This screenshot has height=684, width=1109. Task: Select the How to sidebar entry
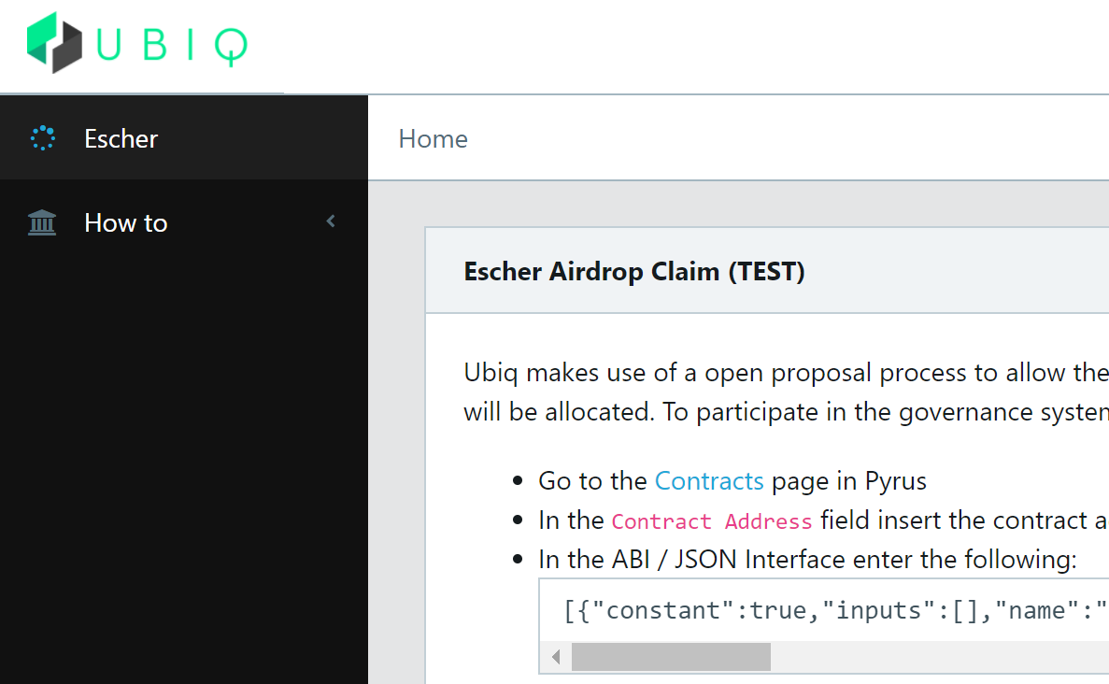click(126, 223)
